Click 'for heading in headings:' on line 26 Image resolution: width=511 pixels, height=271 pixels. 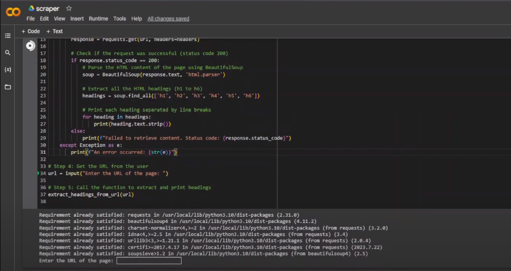pyautogui.click(x=117, y=117)
